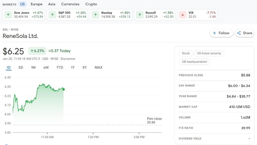Open the S&P 500 index card

(x=67, y=15)
